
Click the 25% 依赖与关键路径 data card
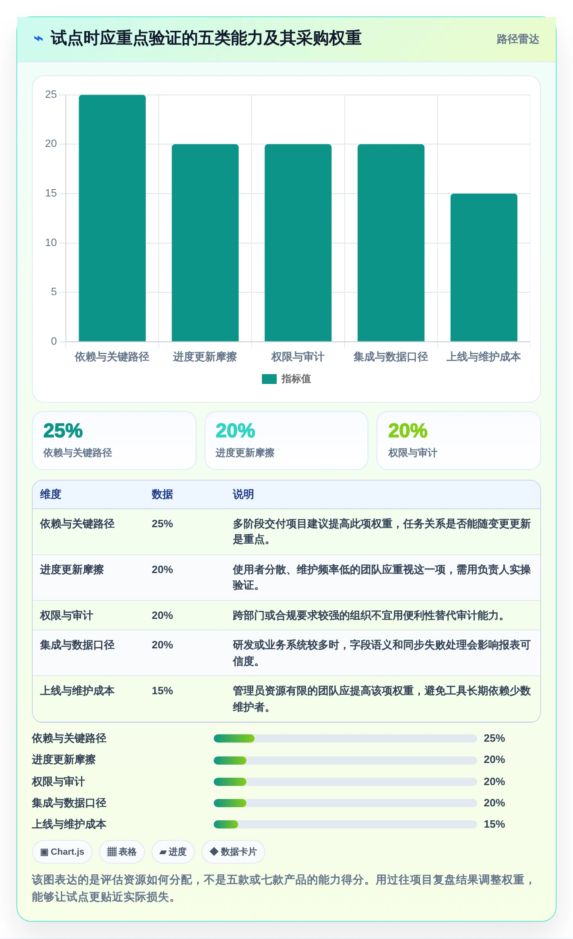coord(114,440)
